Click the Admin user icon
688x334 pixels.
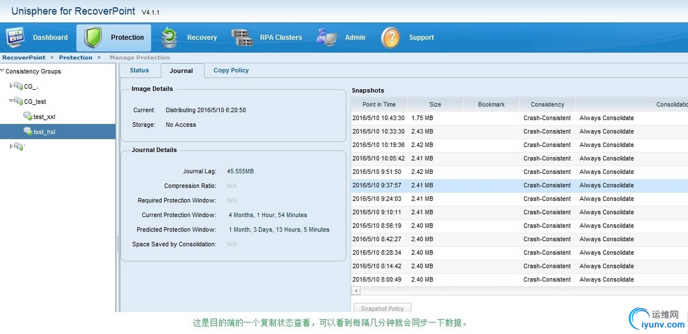pyautogui.click(x=326, y=37)
